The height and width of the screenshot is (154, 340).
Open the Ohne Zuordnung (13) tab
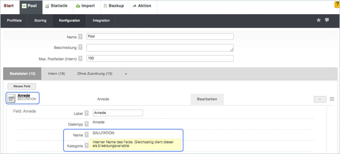(95, 74)
